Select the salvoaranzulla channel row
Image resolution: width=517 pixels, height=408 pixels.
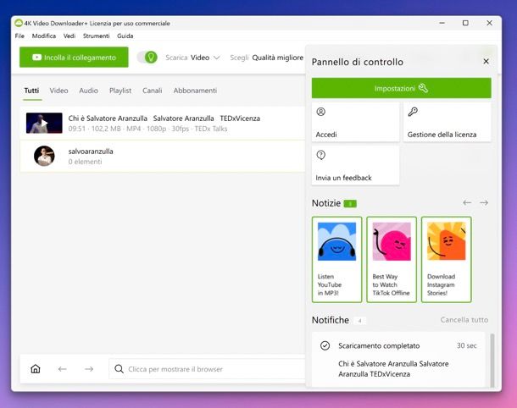[x=163, y=156]
